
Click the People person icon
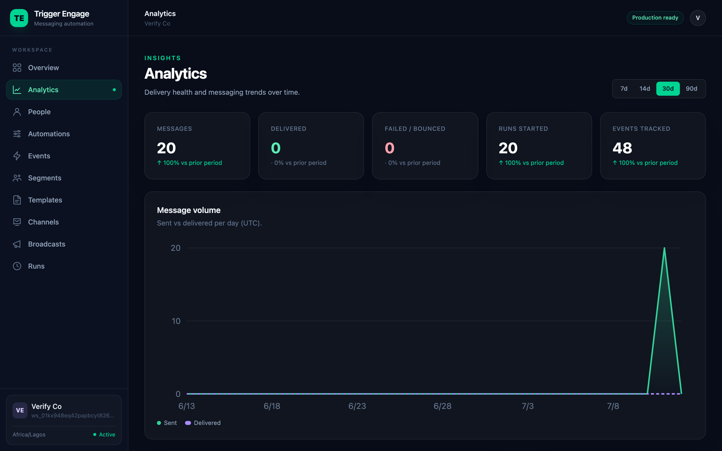click(x=17, y=112)
